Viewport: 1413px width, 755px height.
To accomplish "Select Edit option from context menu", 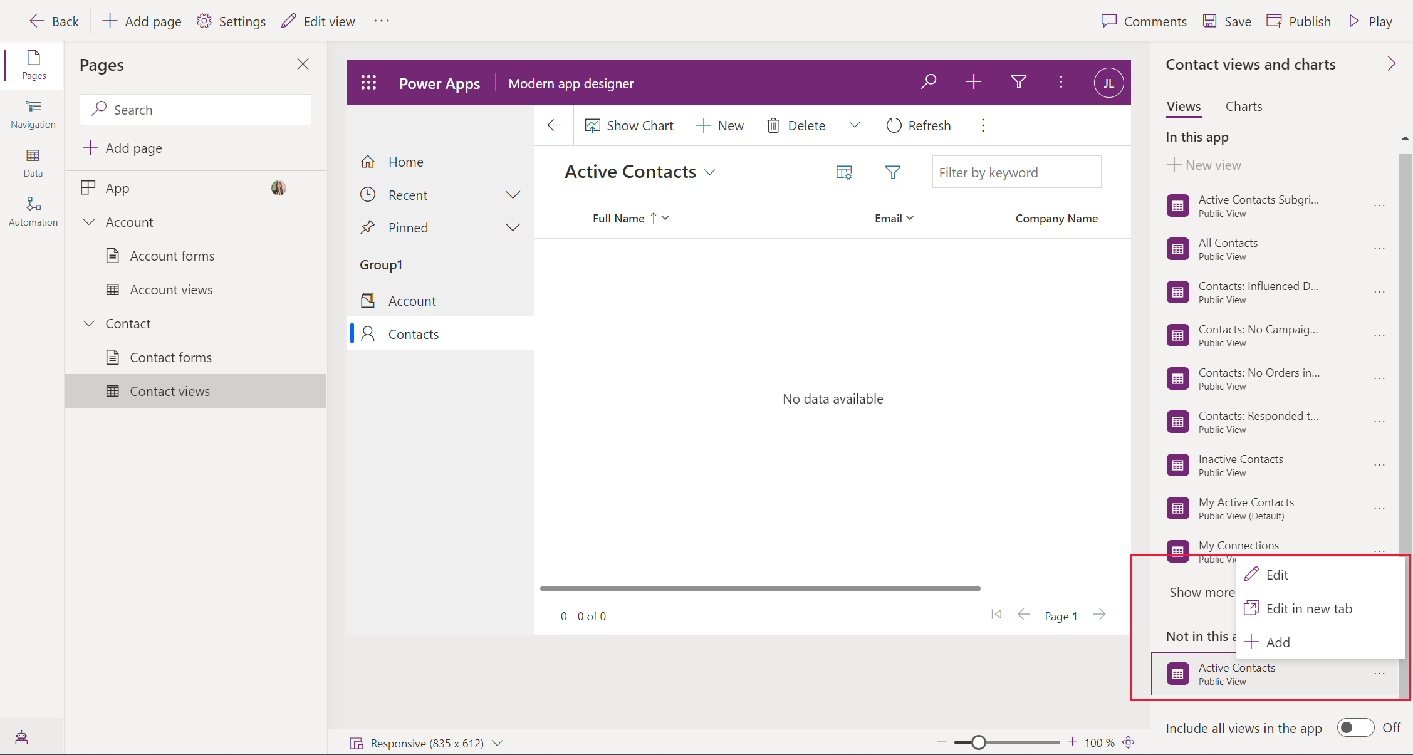I will coord(1276,574).
